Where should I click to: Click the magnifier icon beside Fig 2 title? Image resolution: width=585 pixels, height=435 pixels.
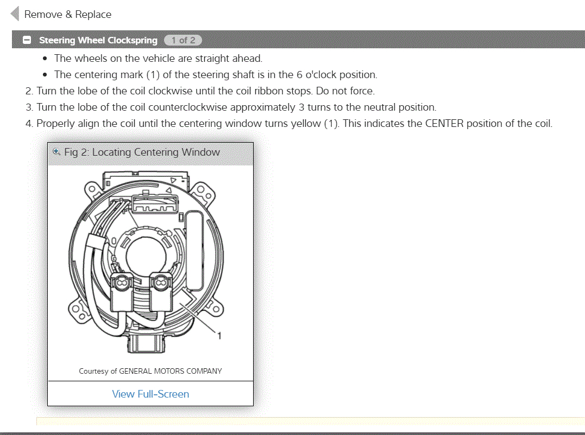point(56,151)
